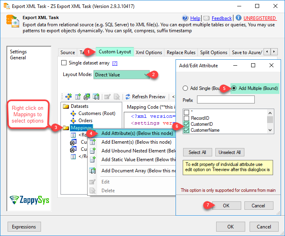Enable the Single dataset array checkbox

point(64,62)
